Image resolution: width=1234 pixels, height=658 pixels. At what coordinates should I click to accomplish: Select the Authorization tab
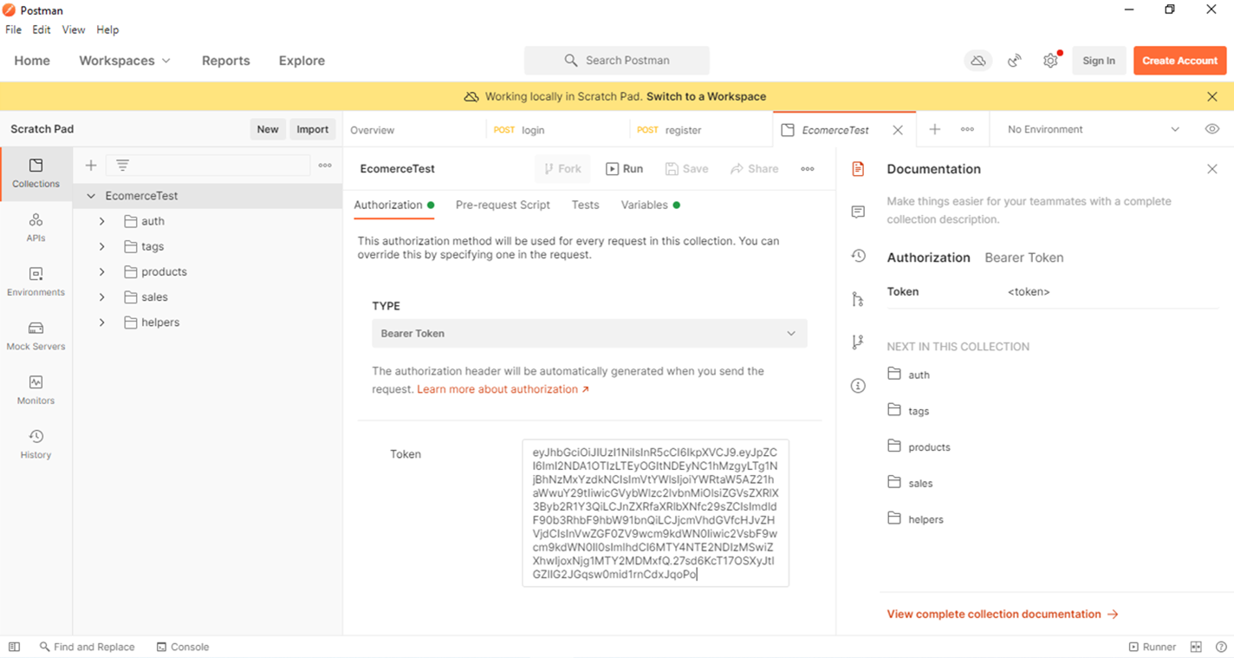[393, 205]
